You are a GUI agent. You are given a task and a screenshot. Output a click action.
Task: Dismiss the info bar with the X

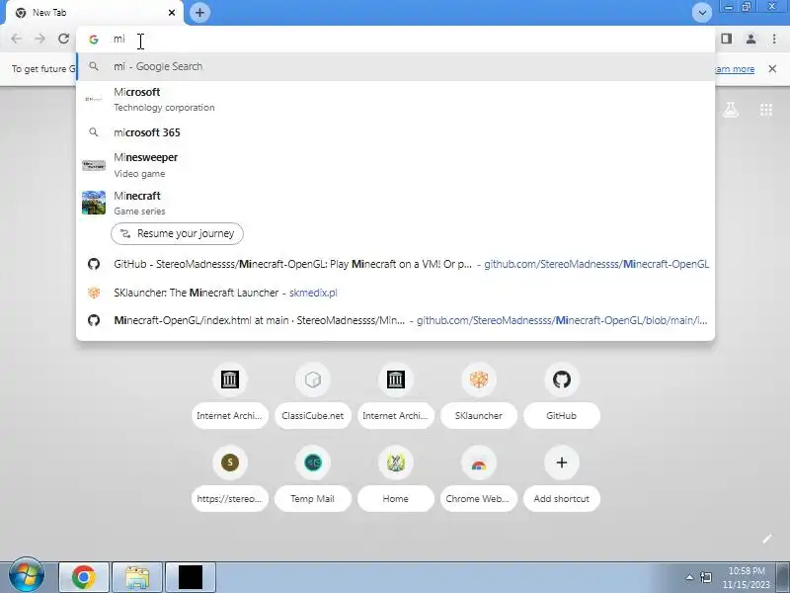click(x=772, y=68)
